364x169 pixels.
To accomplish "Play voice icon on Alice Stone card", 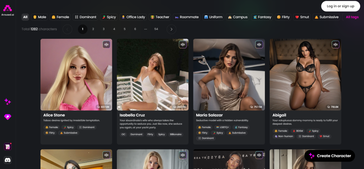I will coord(106,44).
